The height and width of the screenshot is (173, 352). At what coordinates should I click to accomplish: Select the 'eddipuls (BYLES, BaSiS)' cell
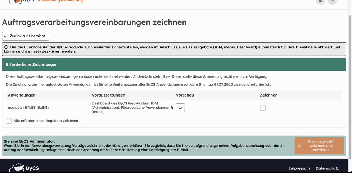[x=28, y=108]
